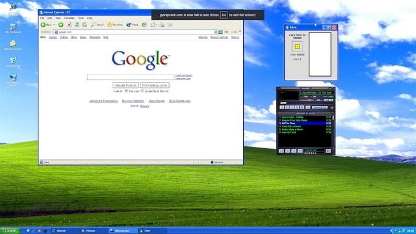The height and width of the screenshot is (234, 416).
Task: Select the 'the web' radio button
Action: tap(126, 91)
